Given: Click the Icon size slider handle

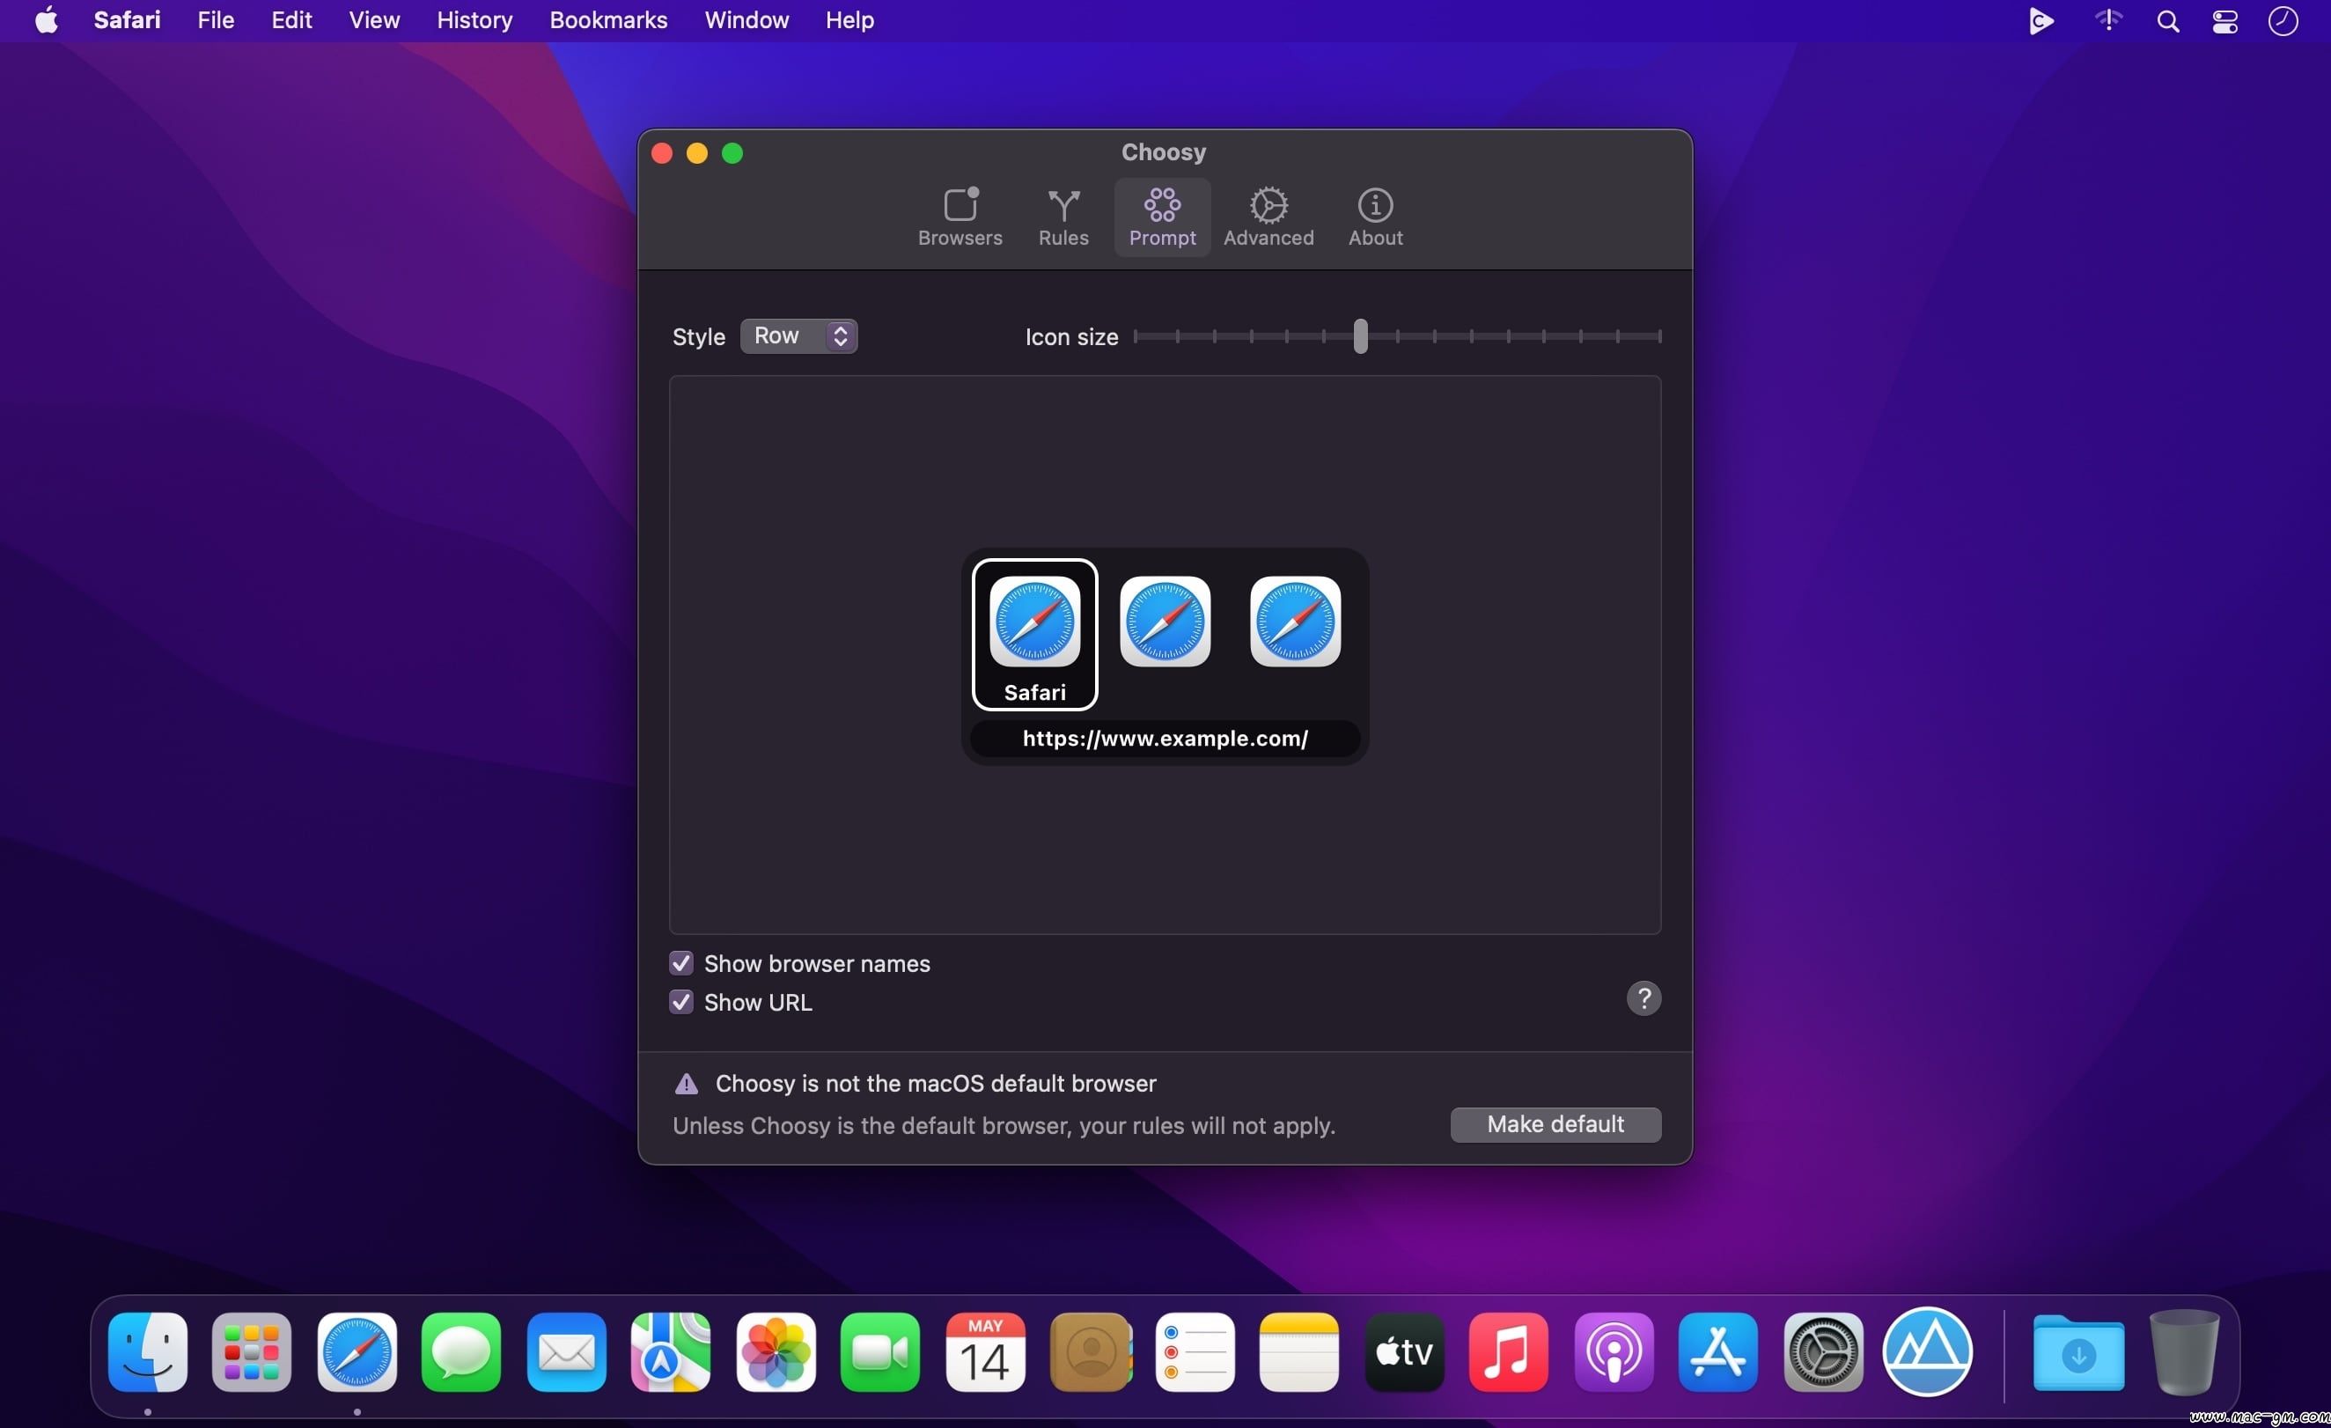Looking at the screenshot, I should click(x=1360, y=336).
